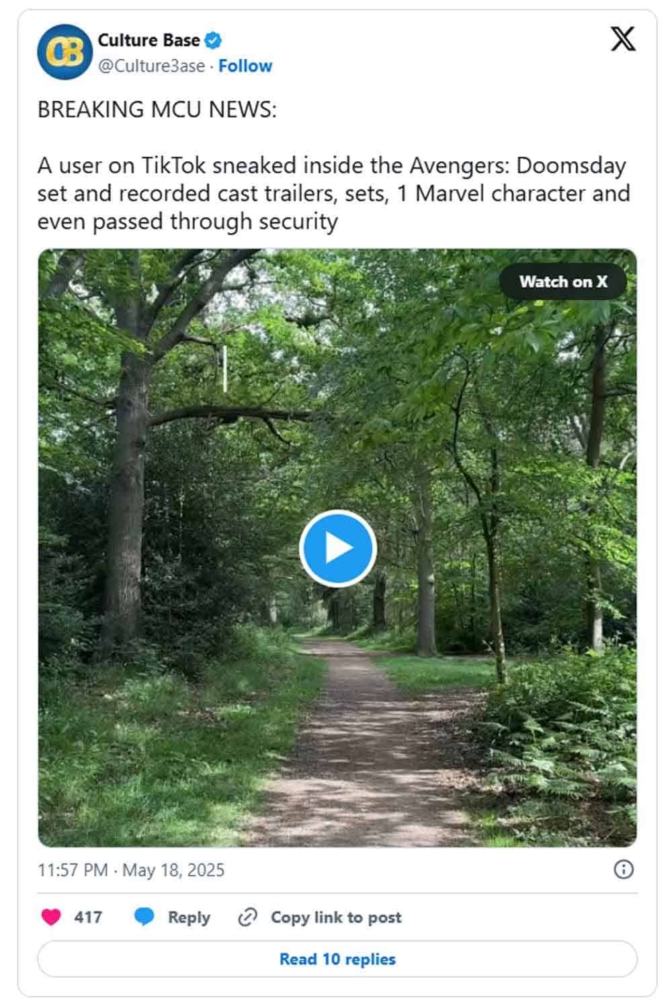
Task: Click the tweet paragraph about Avengers: Doomsday
Action: tap(333, 193)
